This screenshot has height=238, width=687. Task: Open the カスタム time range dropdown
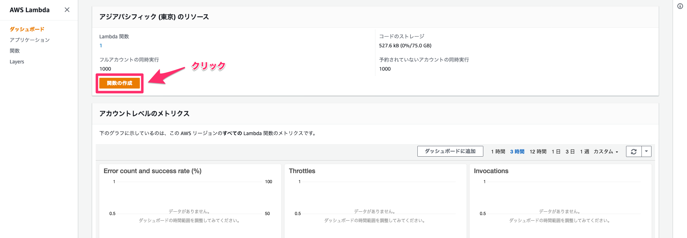click(606, 152)
